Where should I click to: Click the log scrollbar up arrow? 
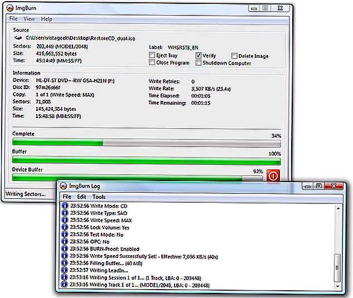[338, 208]
